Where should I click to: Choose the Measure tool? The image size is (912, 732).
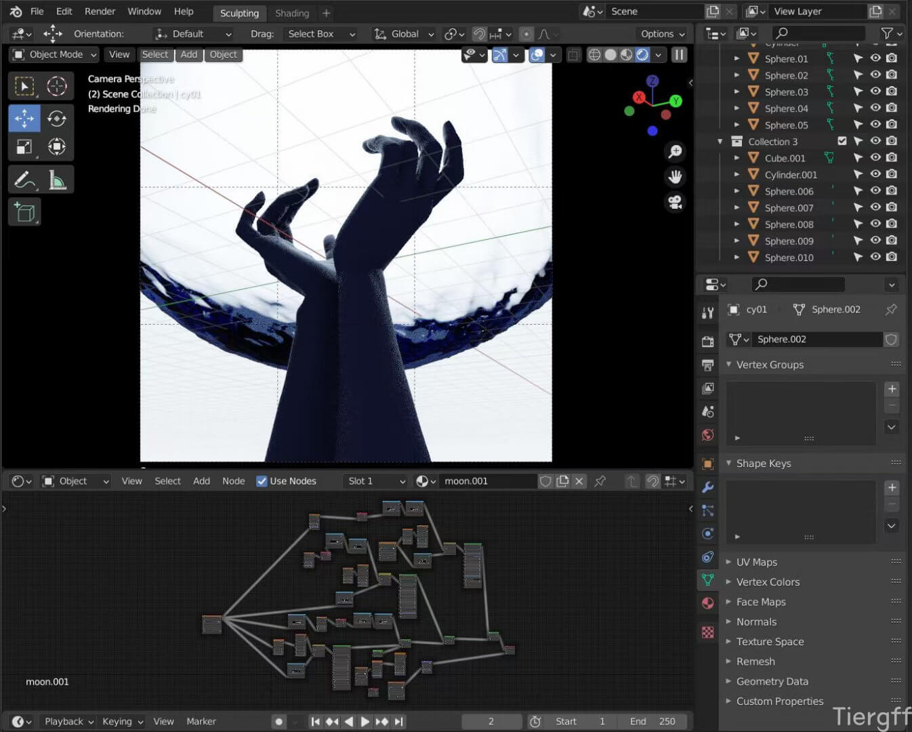57,180
